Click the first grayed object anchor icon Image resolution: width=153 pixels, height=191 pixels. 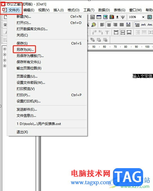(x=94, y=32)
